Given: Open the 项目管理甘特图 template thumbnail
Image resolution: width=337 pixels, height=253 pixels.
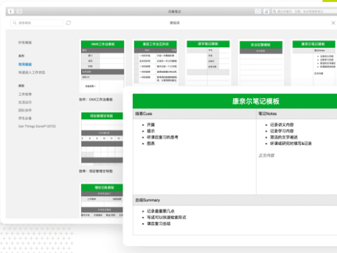Looking at the screenshot, I should [x=102, y=139].
